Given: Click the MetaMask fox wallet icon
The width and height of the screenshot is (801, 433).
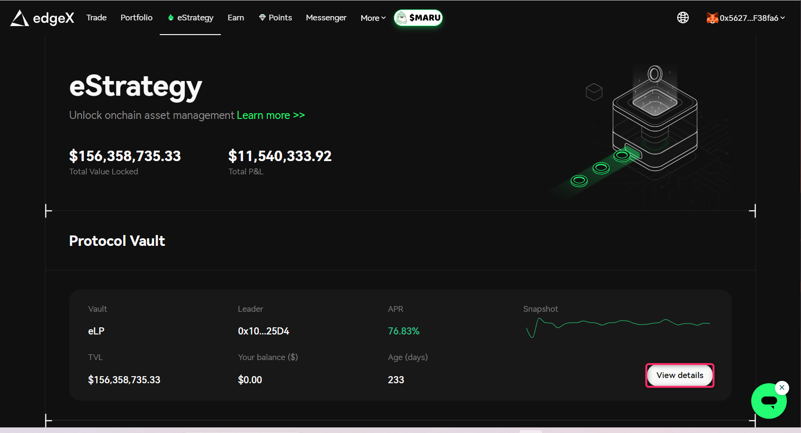Looking at the screenshot, I should (x=712, y=18).
